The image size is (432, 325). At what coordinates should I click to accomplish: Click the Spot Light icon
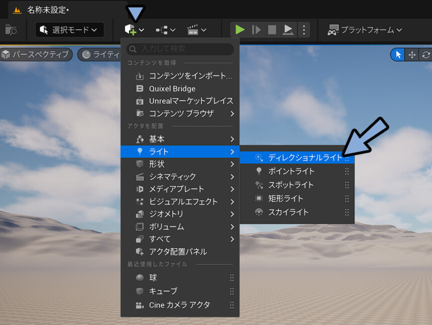tap(259, 185)
